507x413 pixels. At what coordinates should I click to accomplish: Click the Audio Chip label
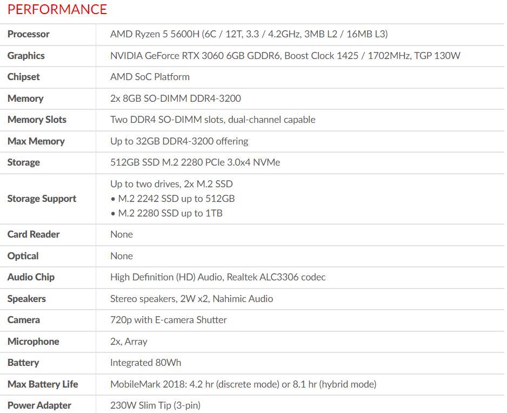(x=31, y=277)
